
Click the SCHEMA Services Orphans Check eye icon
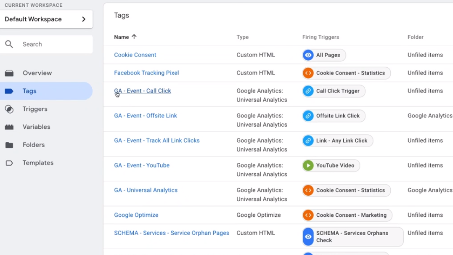(x=308, y=237)
